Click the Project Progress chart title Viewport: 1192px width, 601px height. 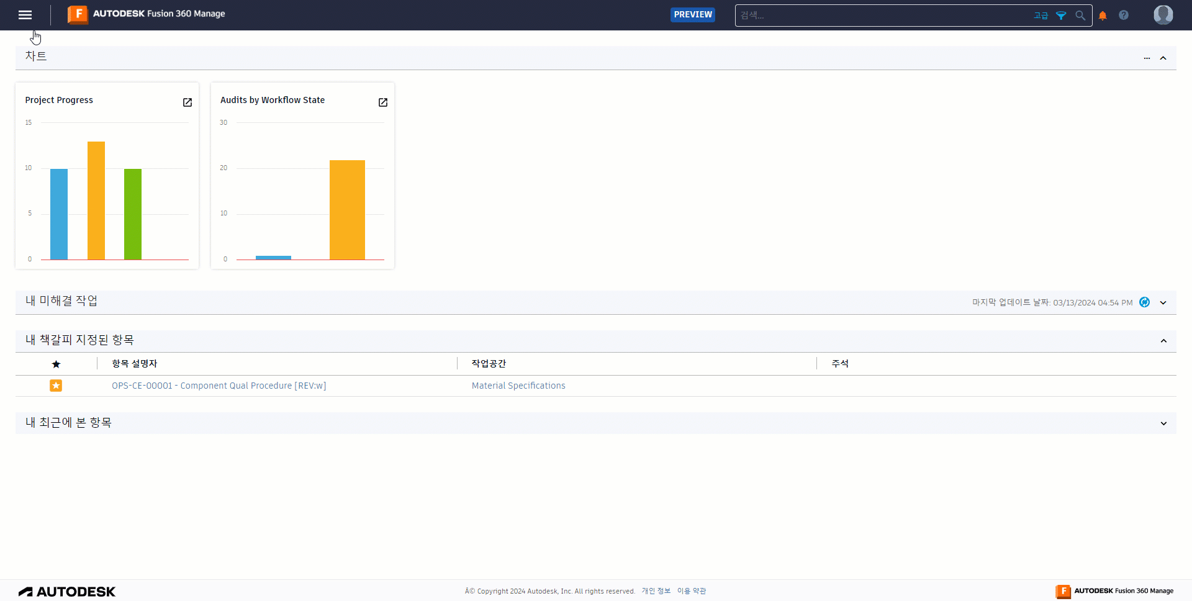point(59,100)
